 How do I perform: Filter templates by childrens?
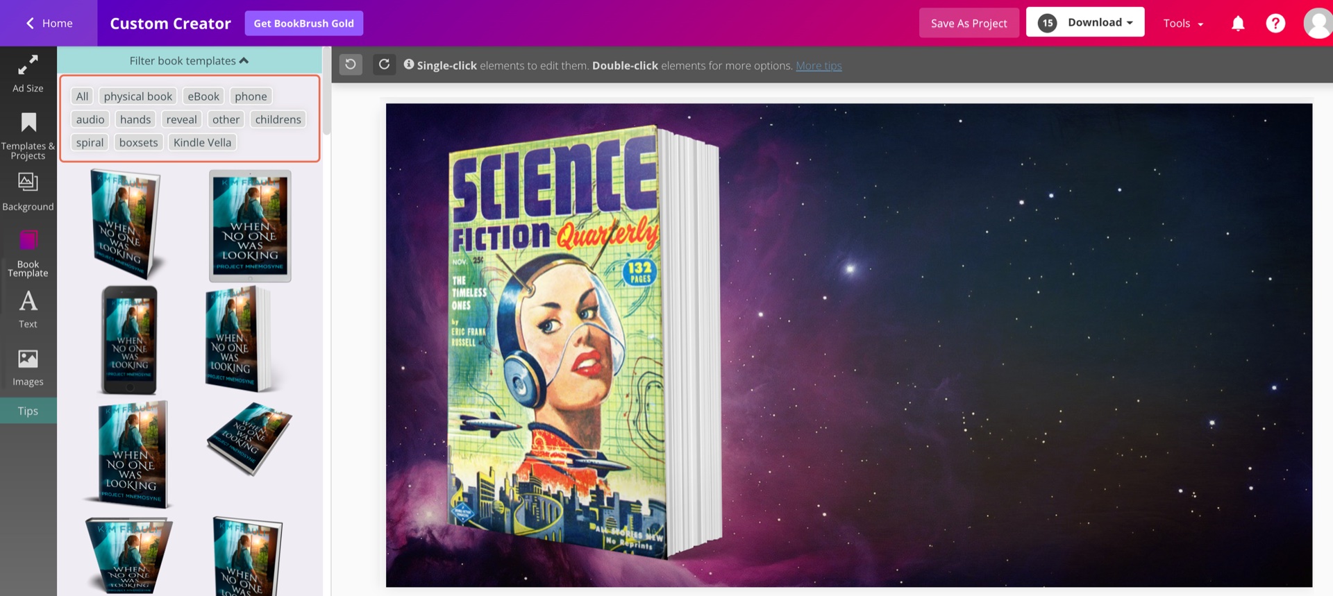pyautogui.click(x=278, y=119)
